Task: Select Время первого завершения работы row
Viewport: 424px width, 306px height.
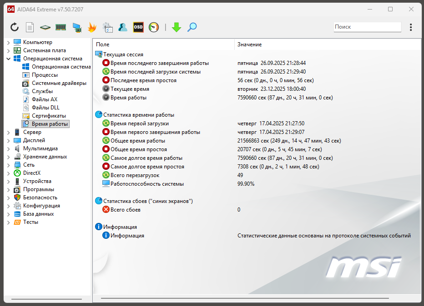Action: [x=257, y=132]
